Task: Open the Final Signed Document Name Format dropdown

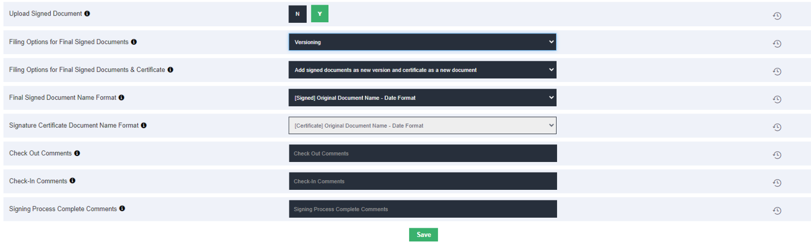Action: click(422, 98)
